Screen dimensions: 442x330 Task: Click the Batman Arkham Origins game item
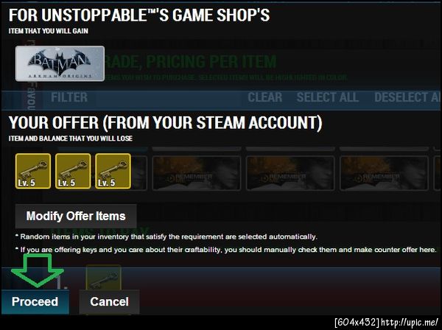(x=60, y=63)
